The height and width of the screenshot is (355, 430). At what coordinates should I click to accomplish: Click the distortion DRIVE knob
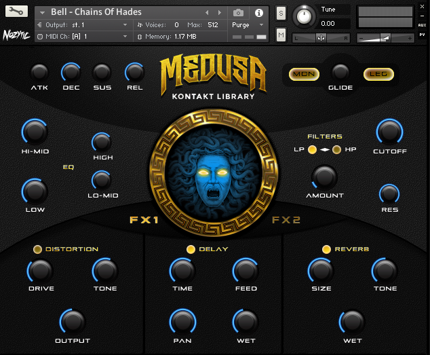tap(40, 271)
